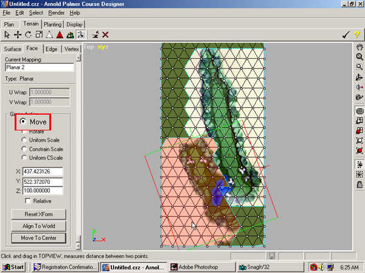
Task: Select the zoom window magnifier tool
Action: click(360, 67)
